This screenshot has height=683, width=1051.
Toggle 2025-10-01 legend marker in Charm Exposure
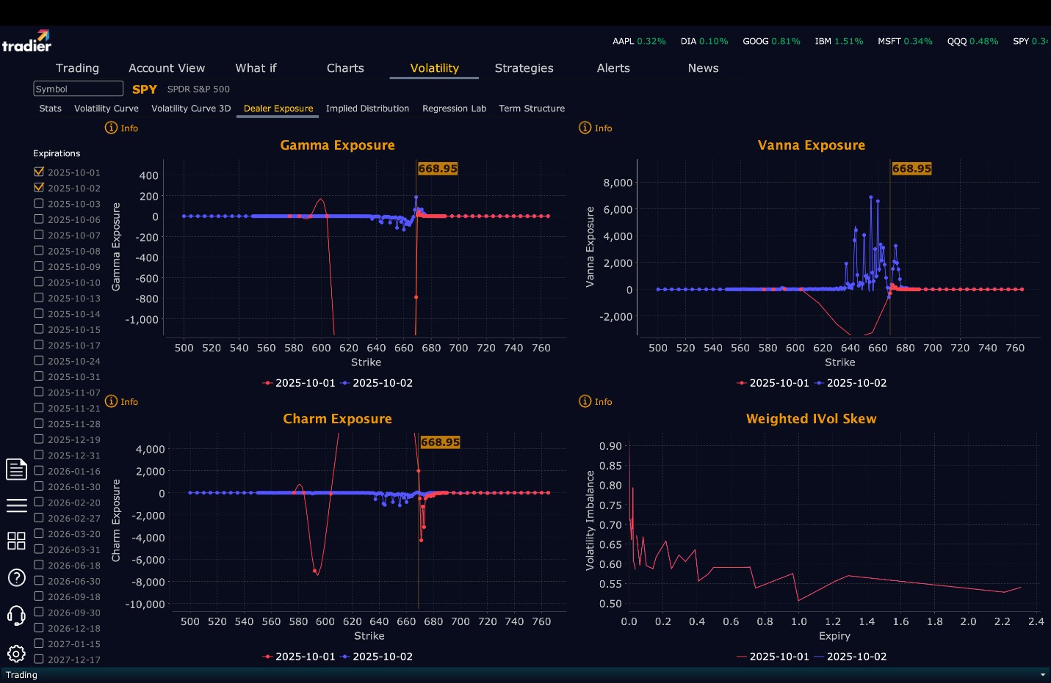[x=267, y=657]
